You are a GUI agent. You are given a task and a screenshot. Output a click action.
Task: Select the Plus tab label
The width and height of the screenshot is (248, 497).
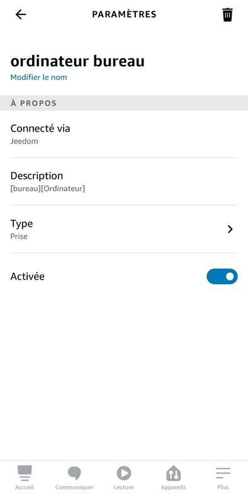pos(223,487)
